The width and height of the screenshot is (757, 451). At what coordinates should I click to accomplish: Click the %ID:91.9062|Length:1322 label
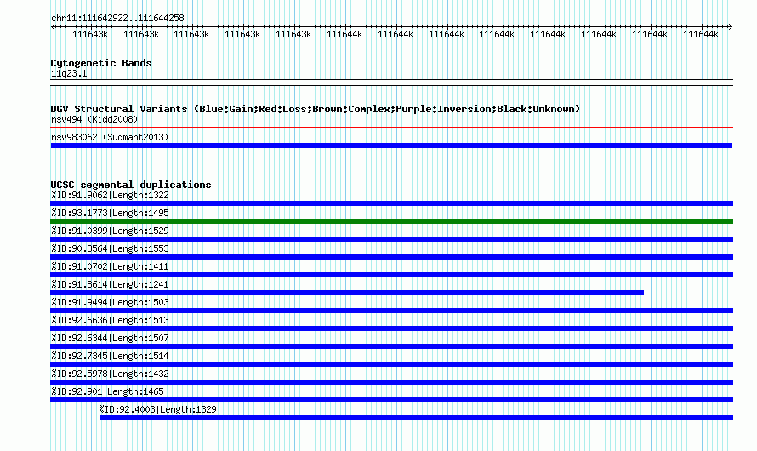(x=110, y=195)
